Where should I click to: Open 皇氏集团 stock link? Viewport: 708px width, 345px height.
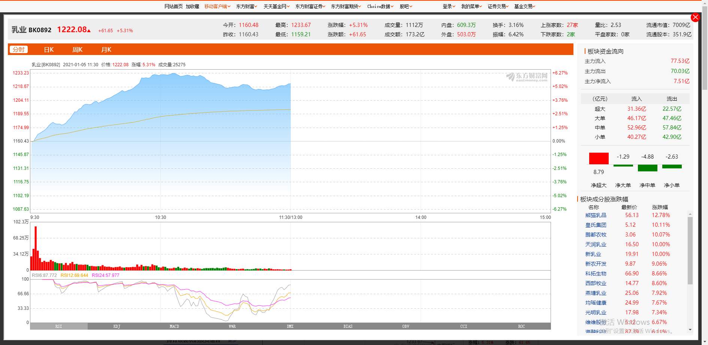click(x=596, y=225)
